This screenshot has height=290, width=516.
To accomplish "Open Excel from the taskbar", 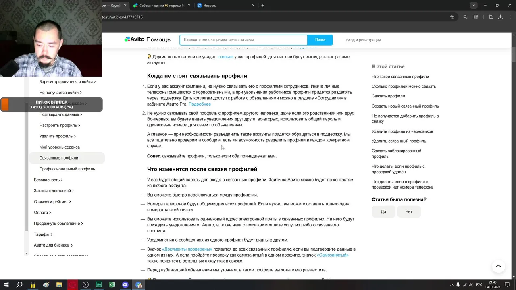I will point(112,285).
